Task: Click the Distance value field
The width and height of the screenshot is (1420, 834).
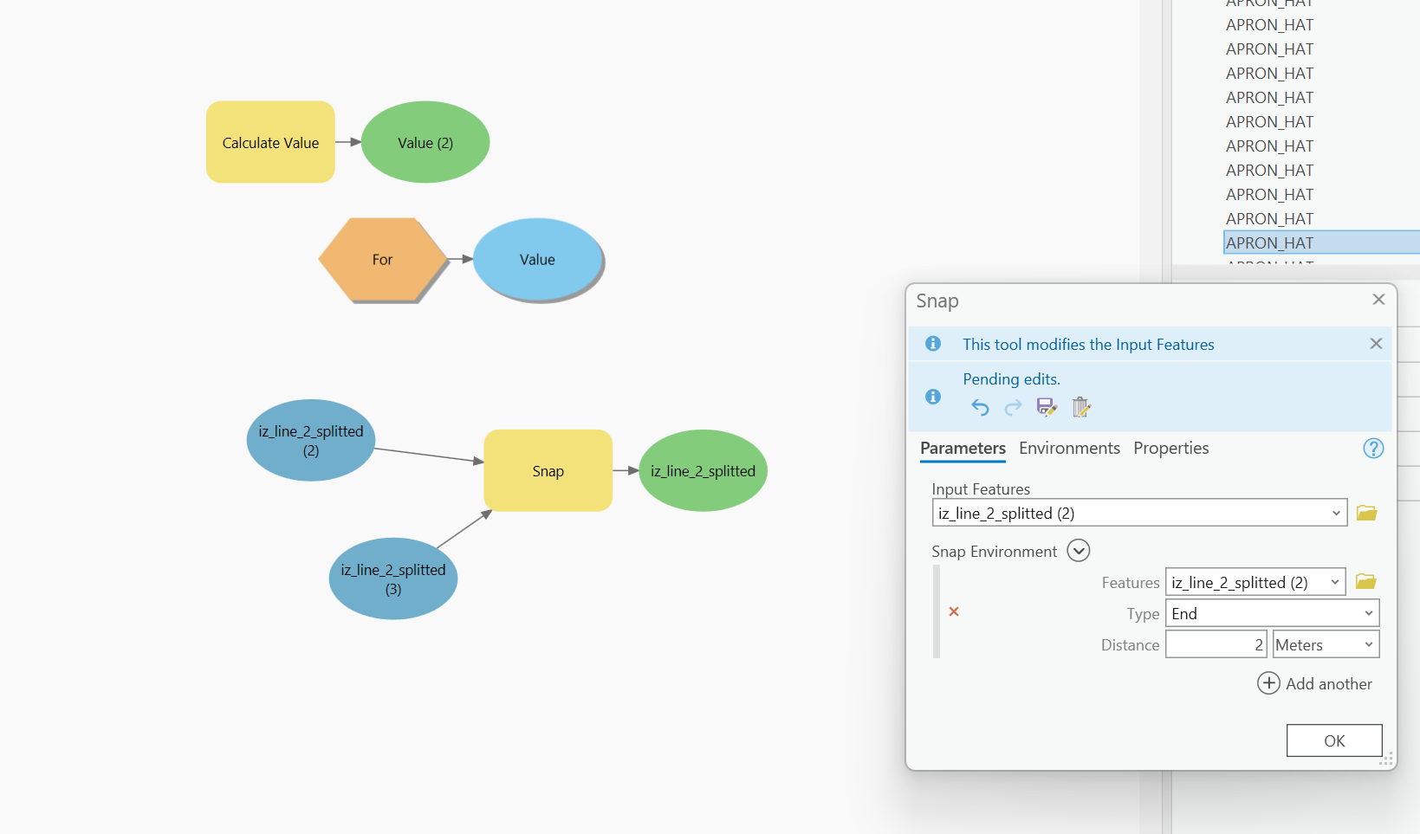Action: 1216,643
